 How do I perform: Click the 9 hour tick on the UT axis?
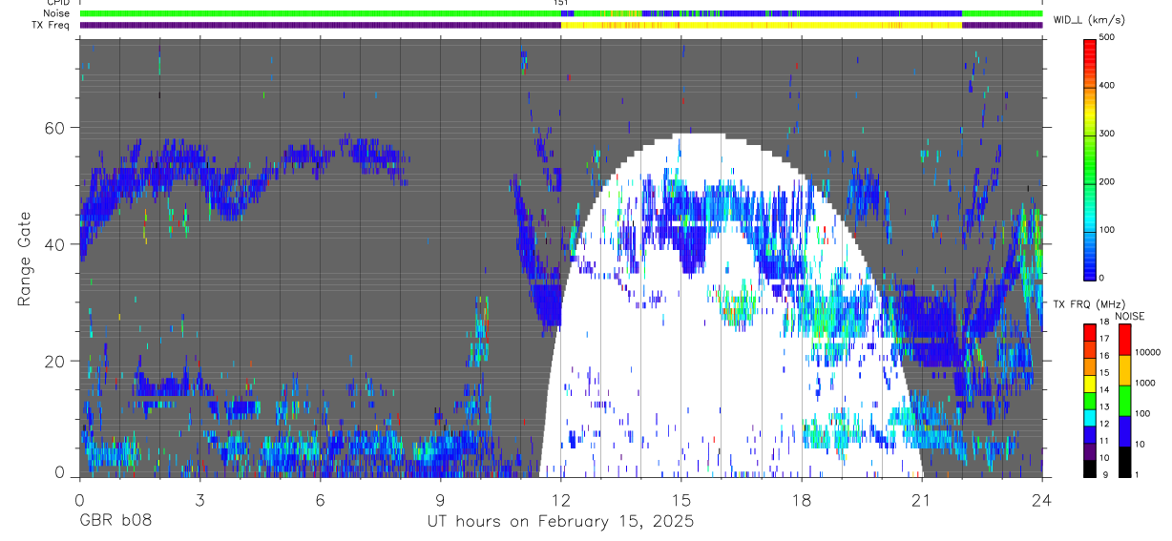(440, 498)
